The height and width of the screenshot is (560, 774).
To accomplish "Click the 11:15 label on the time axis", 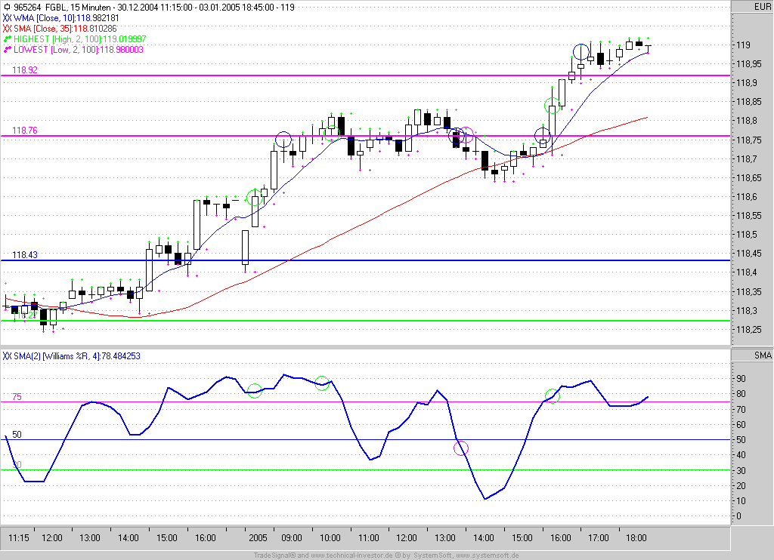I will point(19,538).
